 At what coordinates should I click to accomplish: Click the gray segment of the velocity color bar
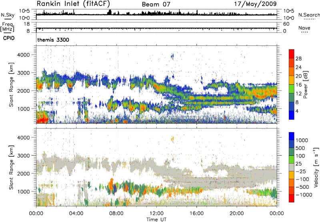tap(292, 168)
